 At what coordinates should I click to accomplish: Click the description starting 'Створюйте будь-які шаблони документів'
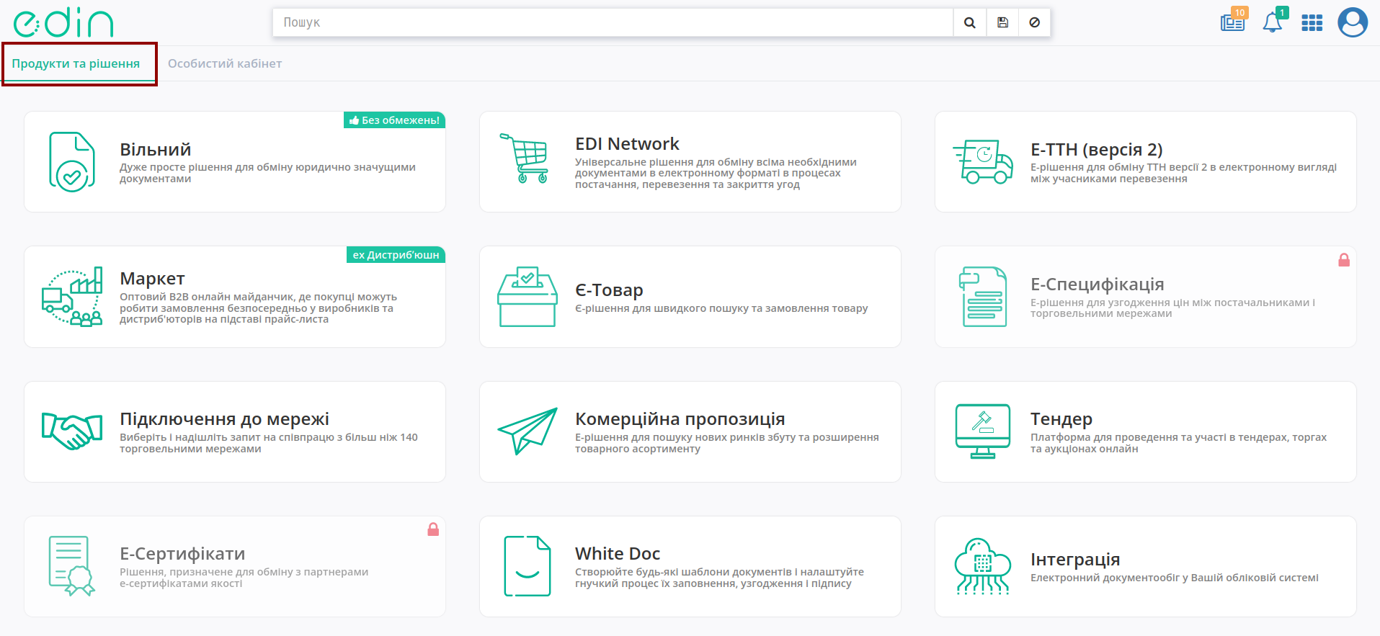(719, 578)
